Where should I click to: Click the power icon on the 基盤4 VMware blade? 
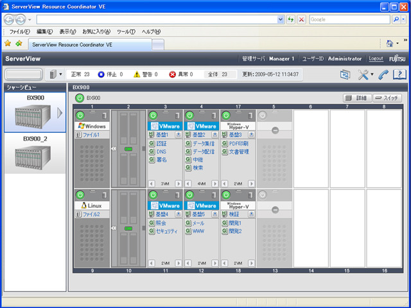(153, 195)
